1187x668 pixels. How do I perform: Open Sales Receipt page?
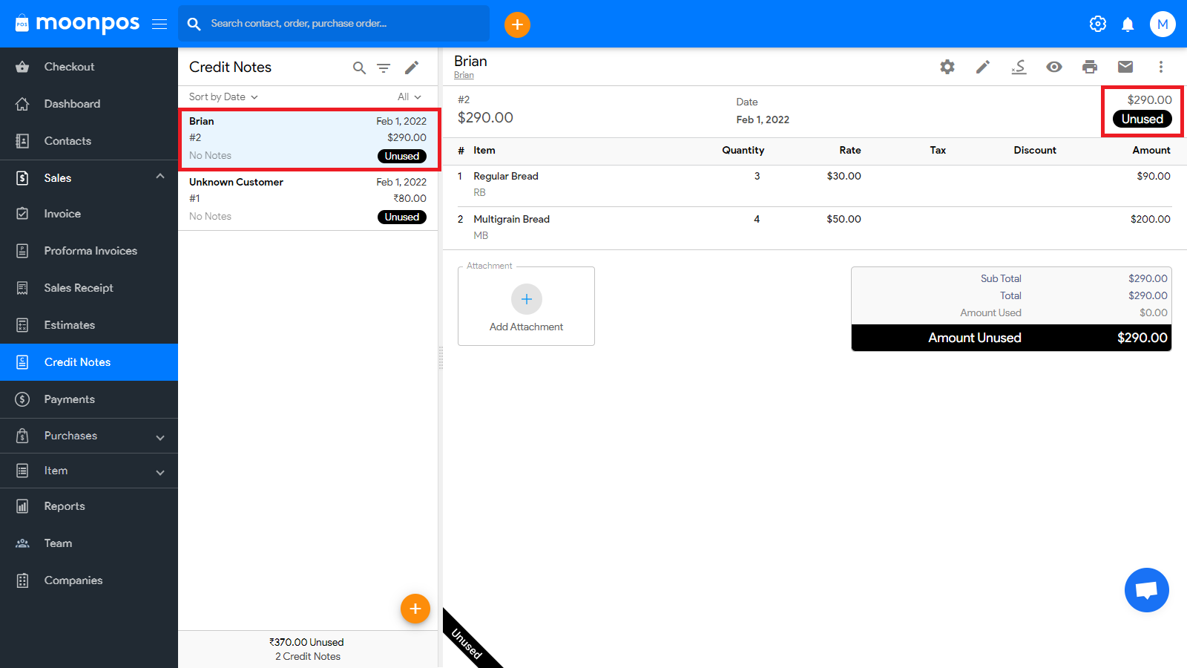tap(89, 288)
